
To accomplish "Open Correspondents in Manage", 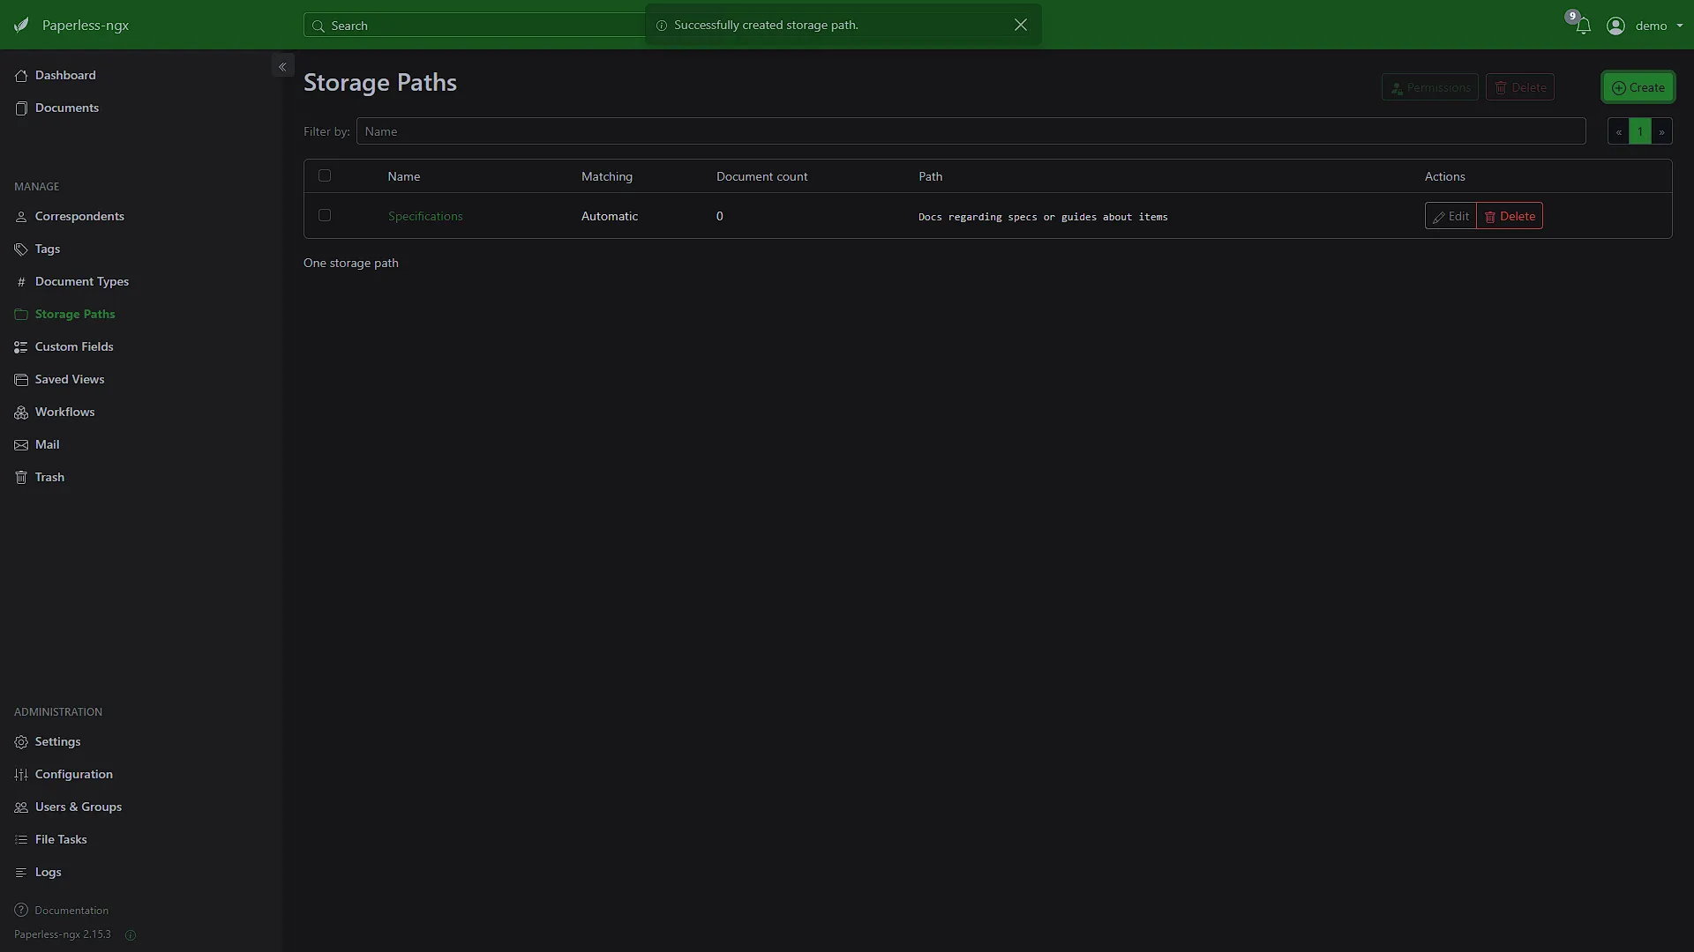I will [79, 216].
